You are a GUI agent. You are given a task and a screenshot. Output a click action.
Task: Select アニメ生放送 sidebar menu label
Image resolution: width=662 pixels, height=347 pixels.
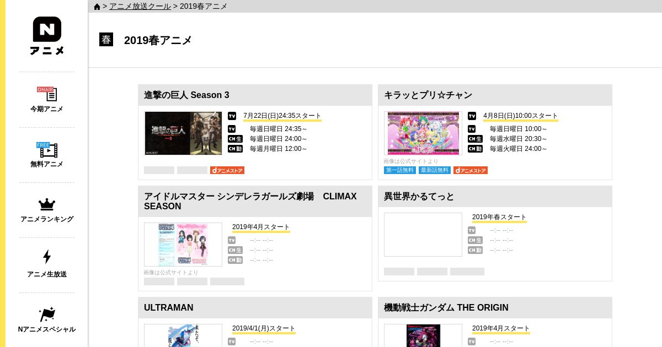coord(47,274)
